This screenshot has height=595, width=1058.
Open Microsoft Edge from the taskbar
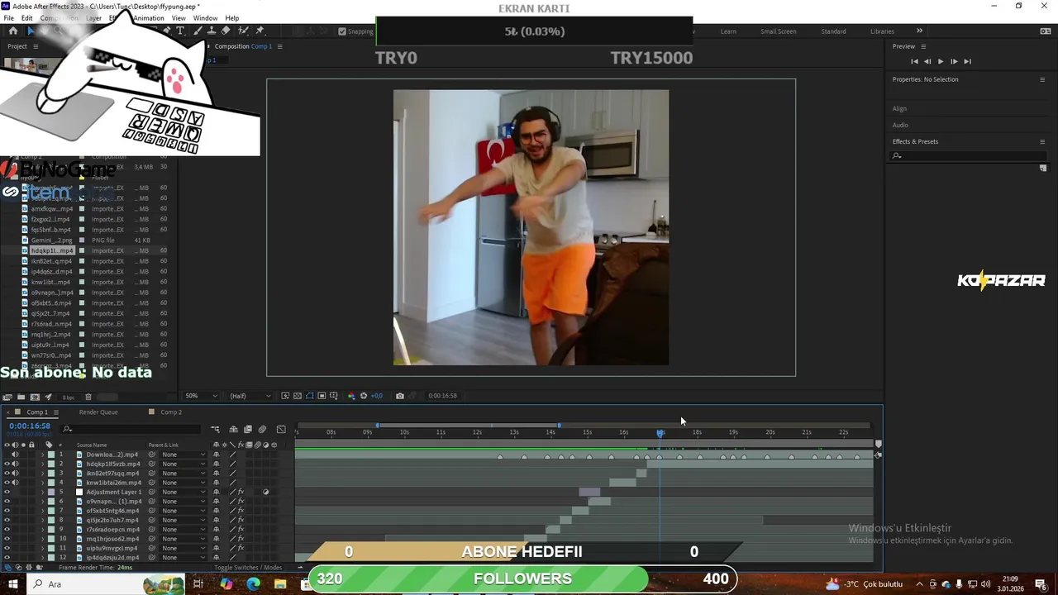253,584
